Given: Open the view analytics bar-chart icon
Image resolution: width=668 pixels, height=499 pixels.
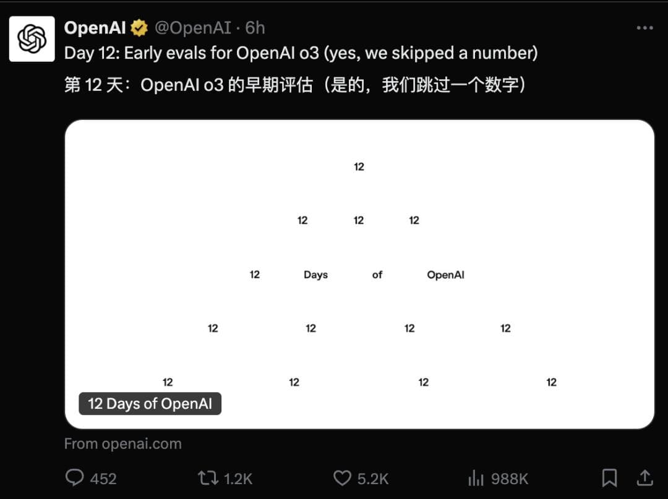Looking at the screenshot, I should (476, 478).
